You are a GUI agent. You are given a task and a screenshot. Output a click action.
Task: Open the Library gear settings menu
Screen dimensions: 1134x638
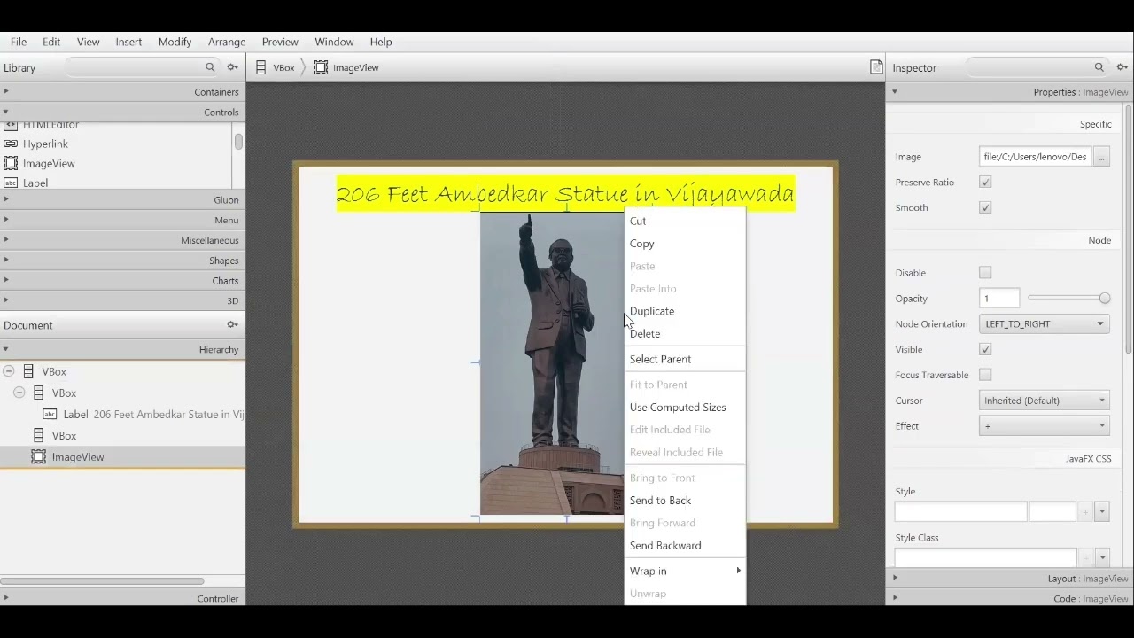(x=232, y=67)
